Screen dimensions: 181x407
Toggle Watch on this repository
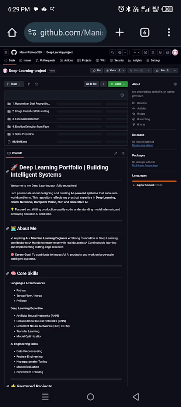pyautogui.click(x=113, y=71)
